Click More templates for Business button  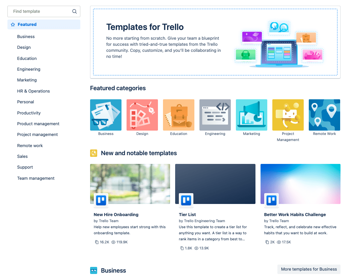309,269
